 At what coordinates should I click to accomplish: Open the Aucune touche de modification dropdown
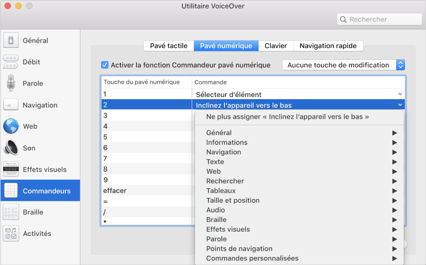343,65
